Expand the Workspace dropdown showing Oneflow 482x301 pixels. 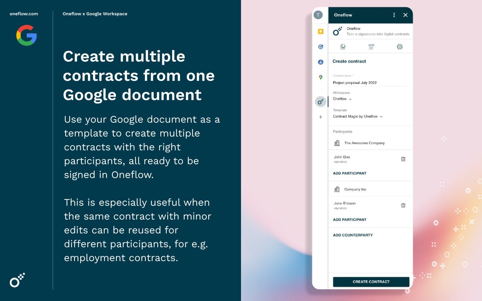pyautogui.click(x=342, y=99)
